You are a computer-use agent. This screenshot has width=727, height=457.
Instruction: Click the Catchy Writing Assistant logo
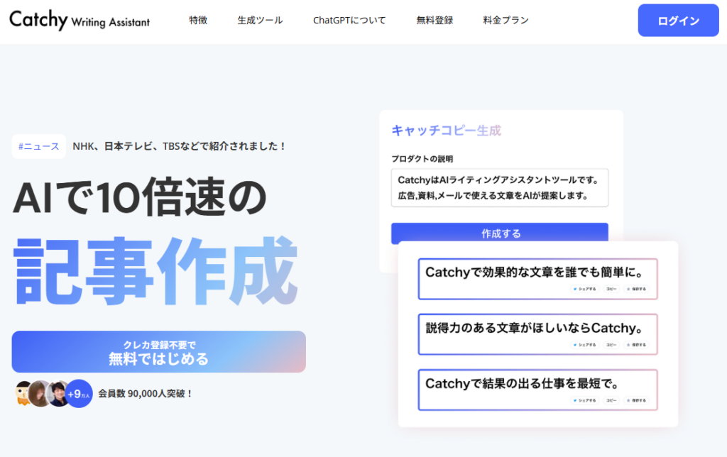80,20
